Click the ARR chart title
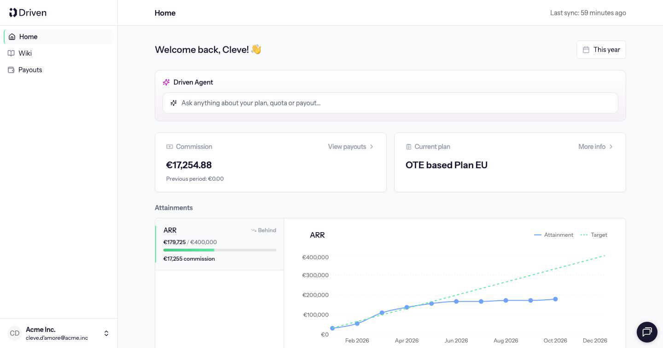Screen dimensions: 663x348 click(x=317, y=235)
